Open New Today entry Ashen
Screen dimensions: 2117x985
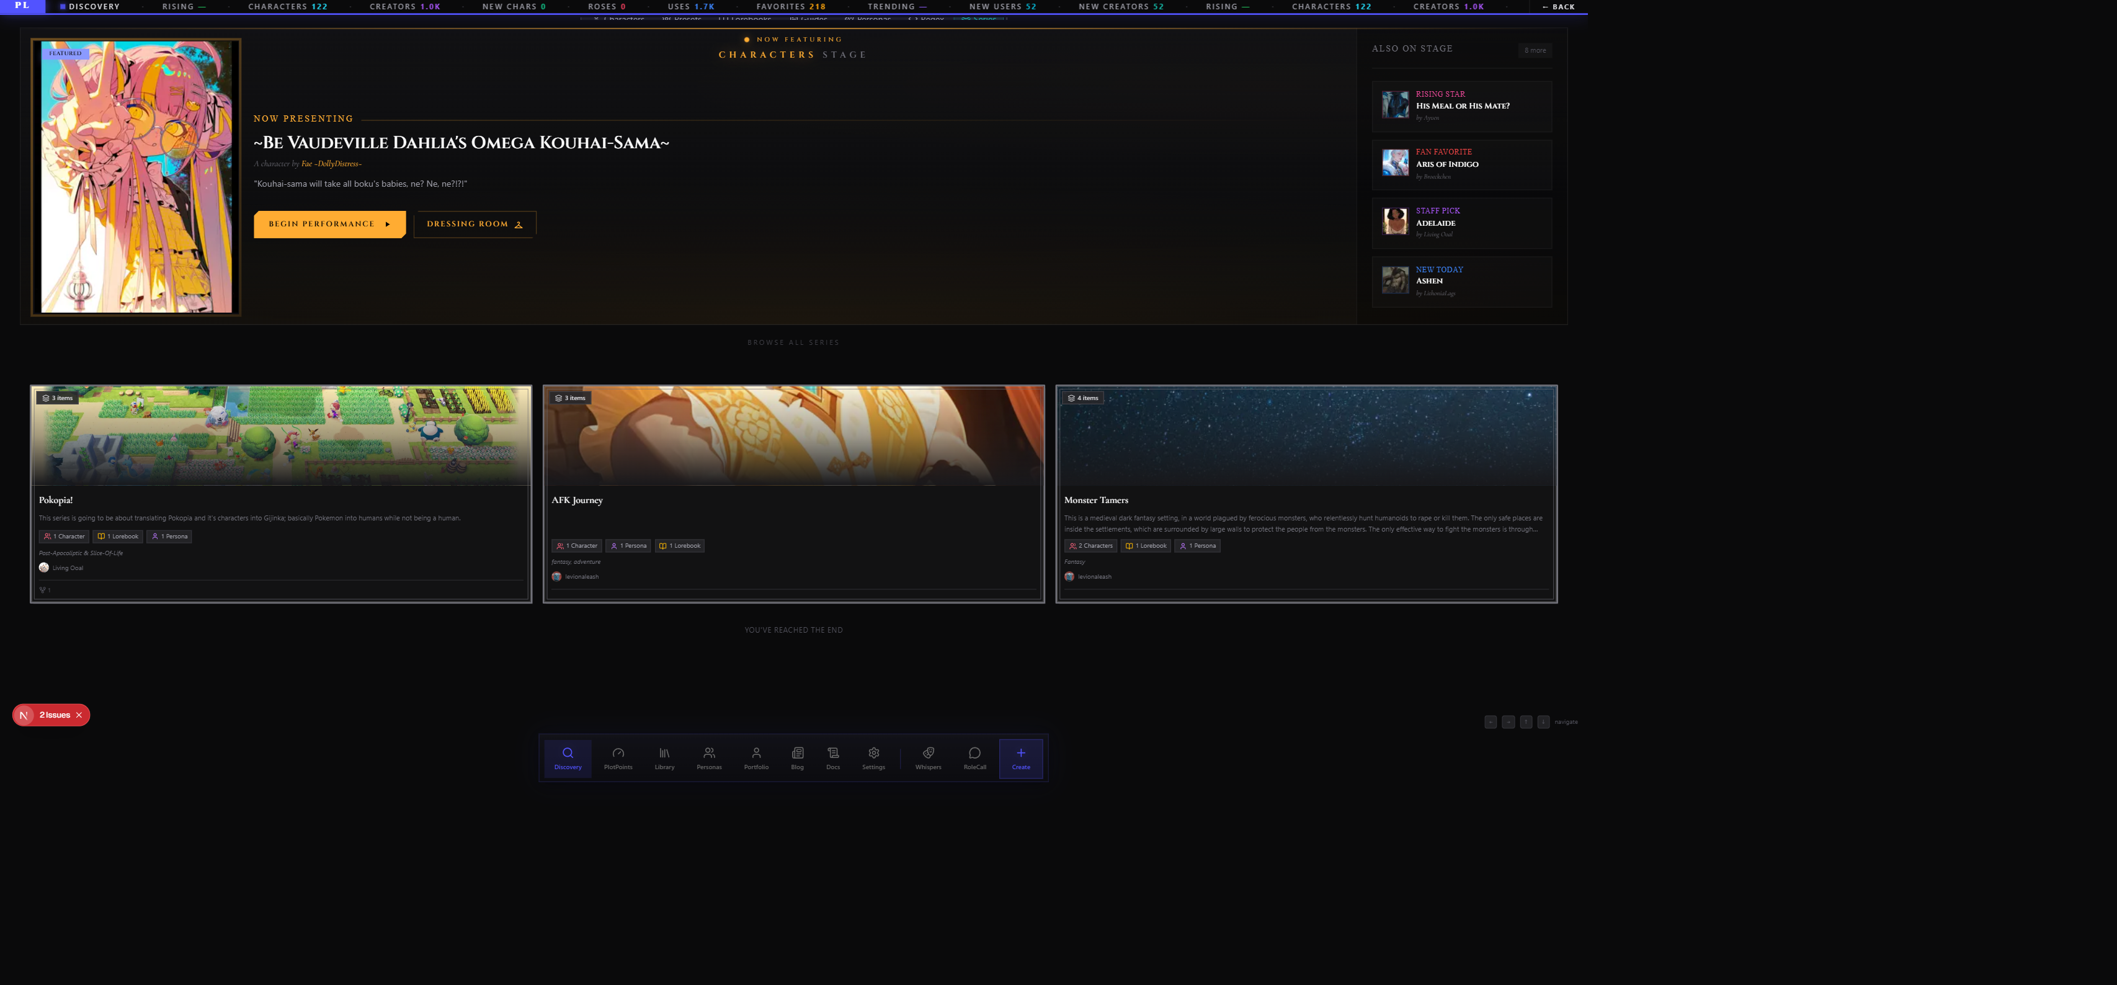(x=1462, y=282)
